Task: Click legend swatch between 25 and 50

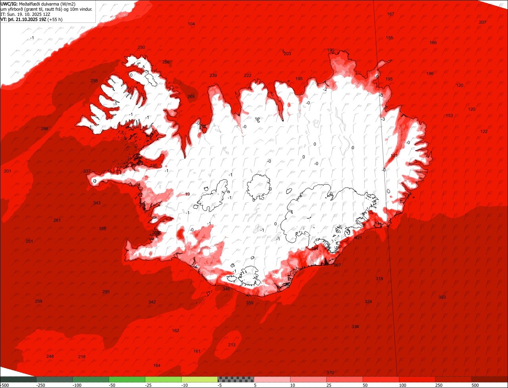Action: [x=345, y=379]
